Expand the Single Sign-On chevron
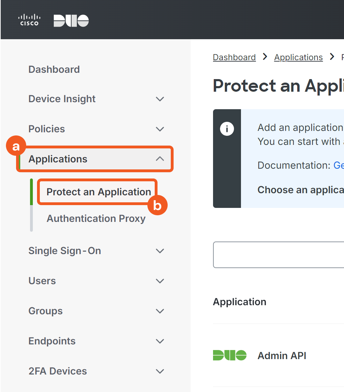This screenshot has width=344, height=392. tap(160, 251)
